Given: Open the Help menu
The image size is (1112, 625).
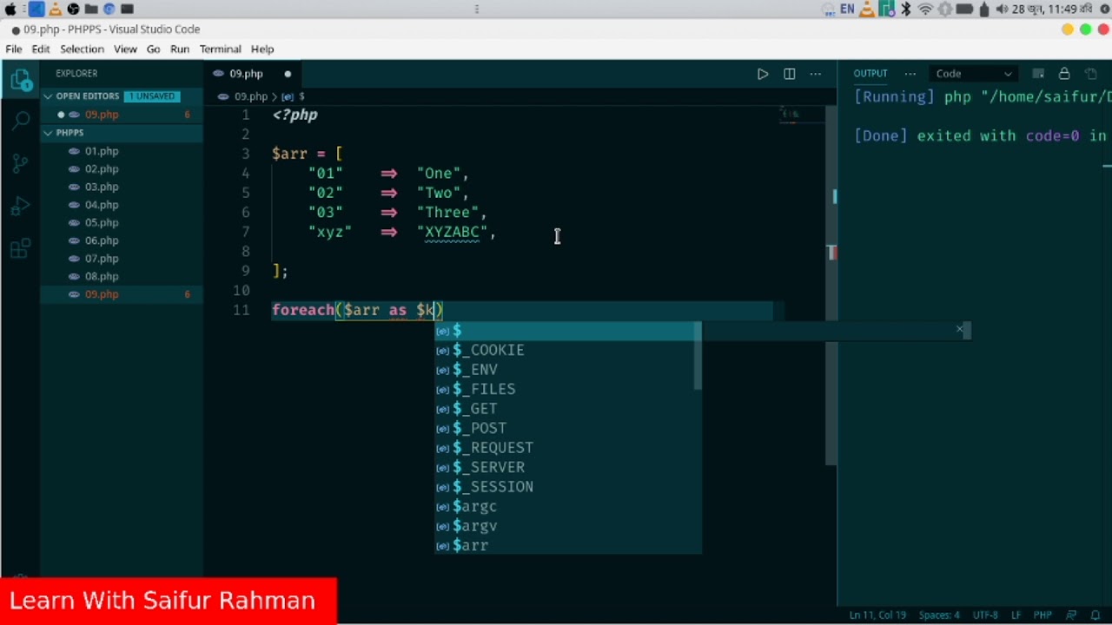Looking at the screenshot, I should point(262,49).
